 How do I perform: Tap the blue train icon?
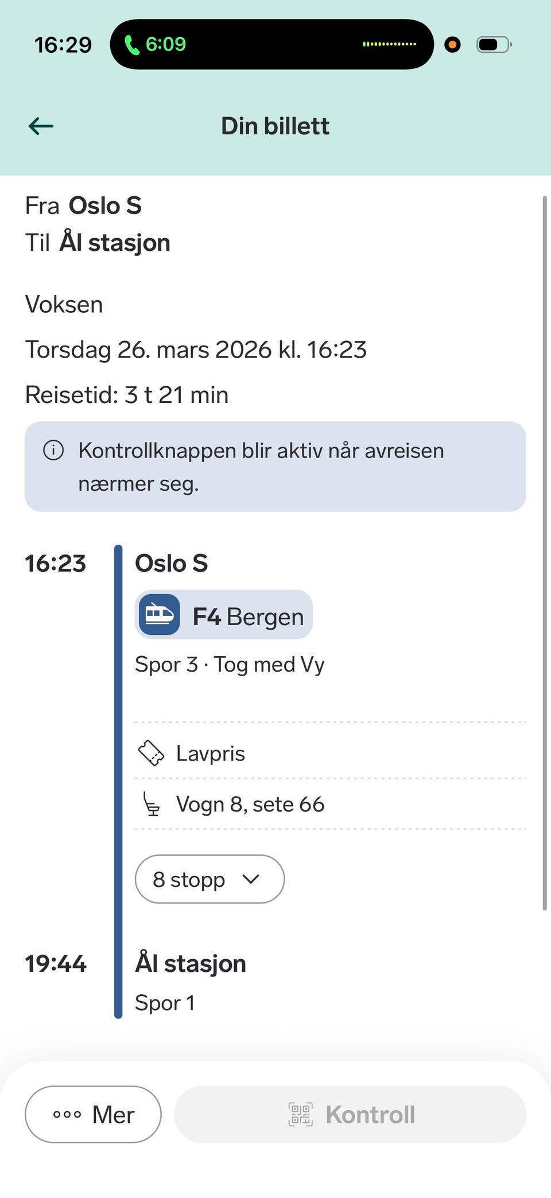160,615
